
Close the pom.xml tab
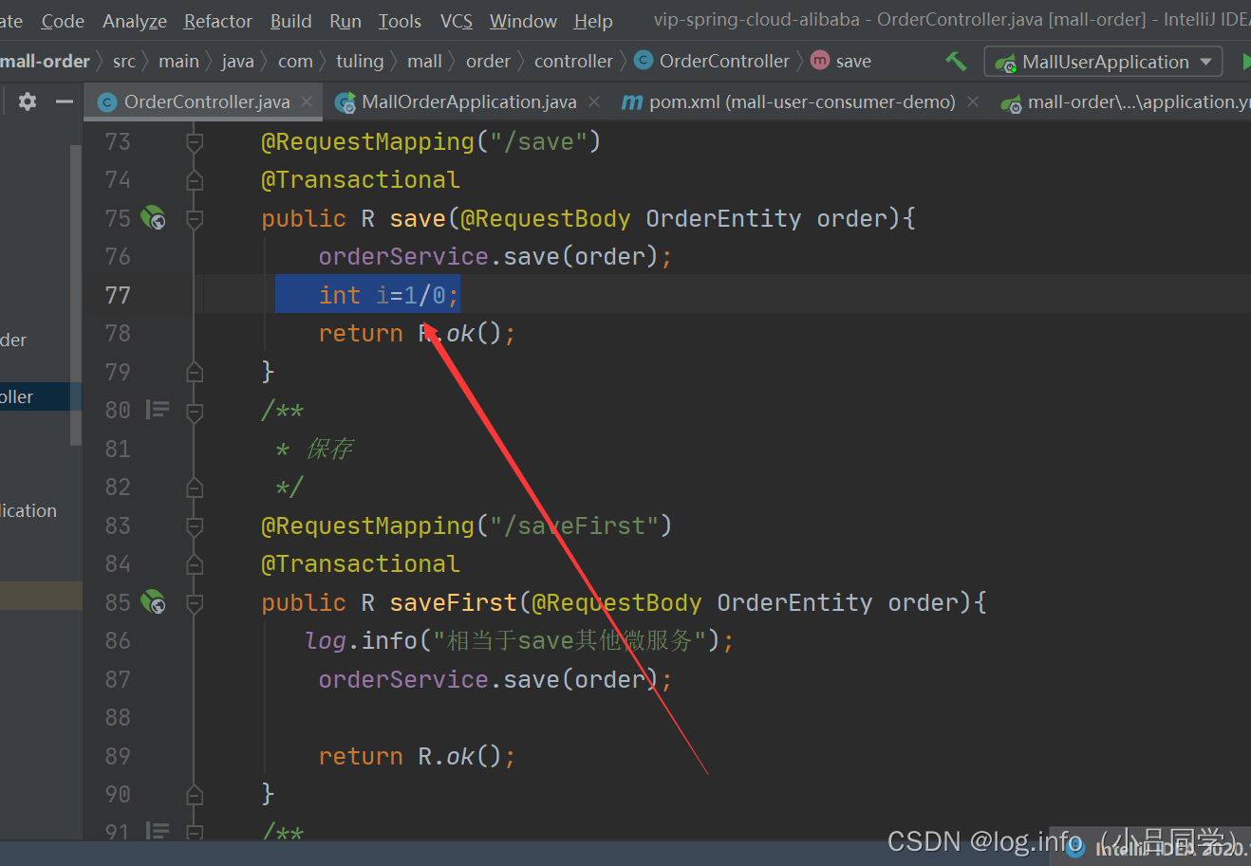pyautogui.click(x=973, y=101)
